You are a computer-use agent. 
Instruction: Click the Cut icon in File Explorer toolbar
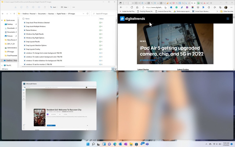pos(16,7)
